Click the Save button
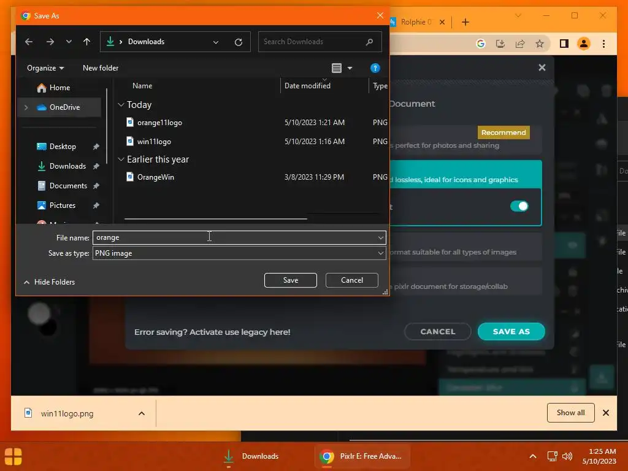The height and width of the screenshot is (471, 628). [x=290, y=280]
